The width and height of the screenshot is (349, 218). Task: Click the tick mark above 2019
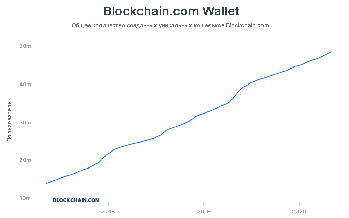click(204, 204)
